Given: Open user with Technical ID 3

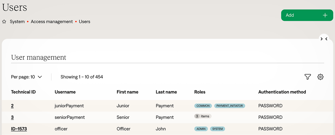Looking at the screenshot, I should coord(12,117).
